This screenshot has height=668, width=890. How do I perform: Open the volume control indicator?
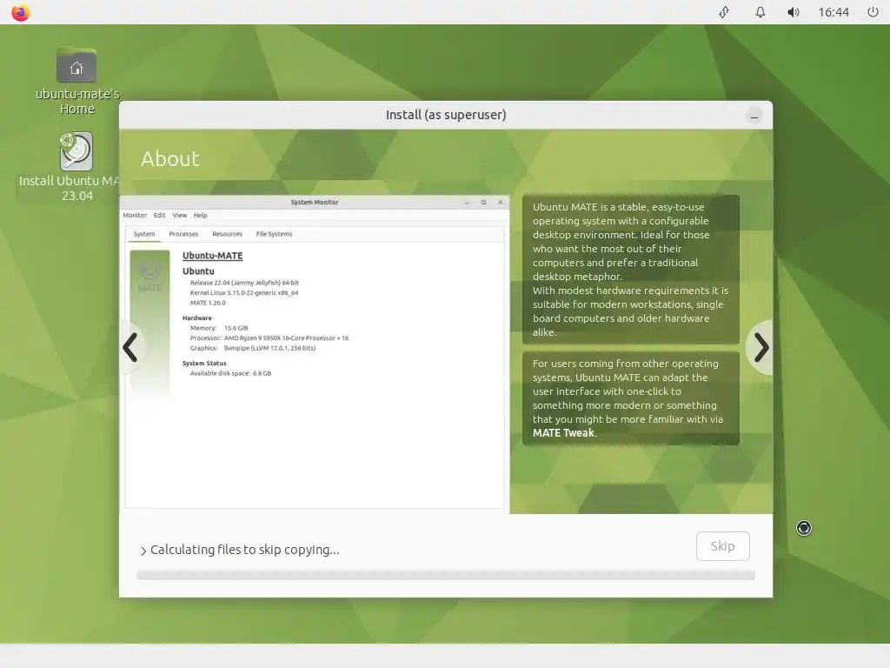coord(793,12)
